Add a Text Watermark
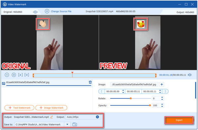The height and width of the screenshot is (130, 198). pyautogui.click(x=19, y=108)
